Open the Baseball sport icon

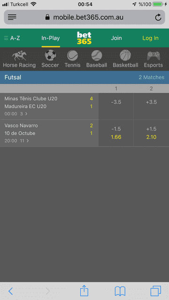(97, 55)
